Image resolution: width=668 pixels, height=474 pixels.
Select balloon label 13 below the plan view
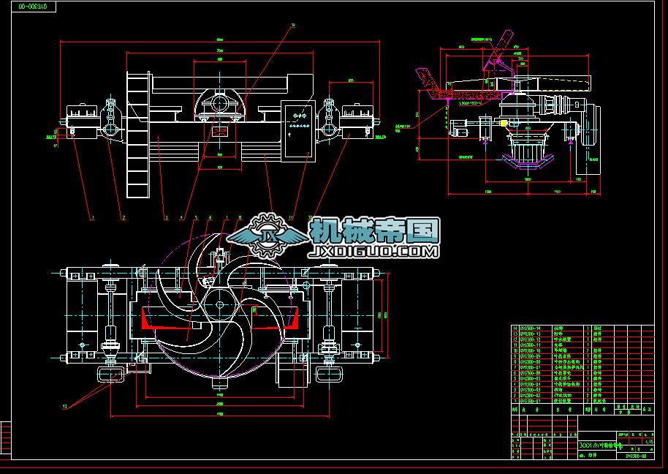(x=65, y=407)
